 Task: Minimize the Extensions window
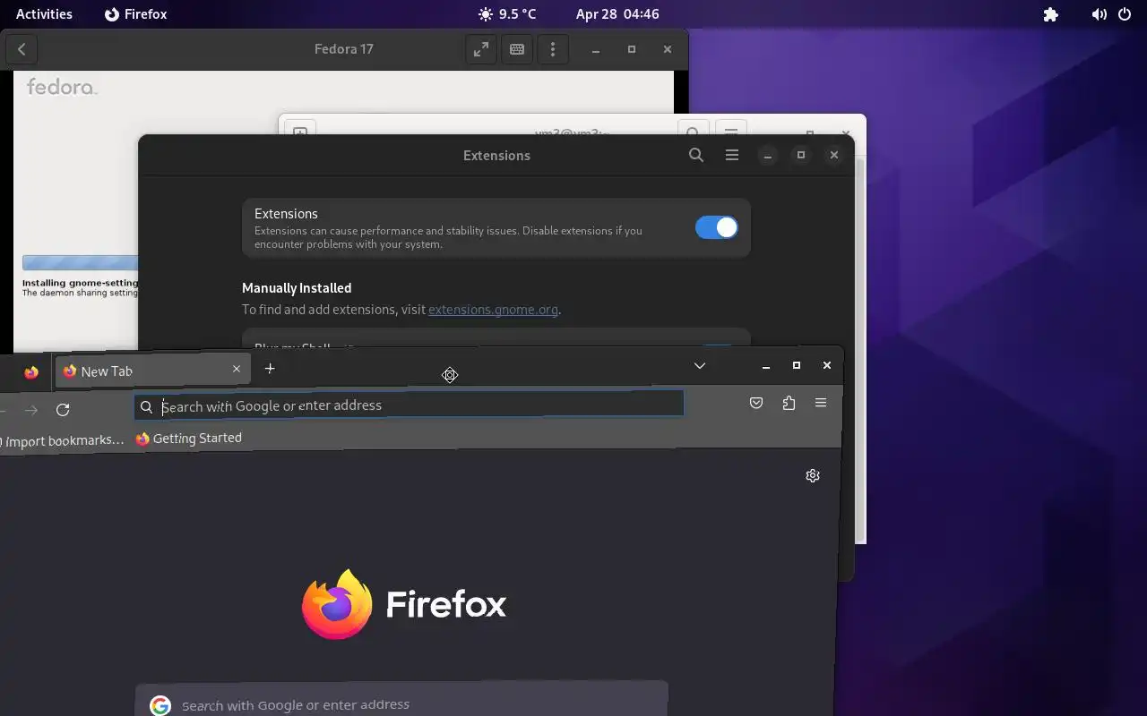767,155
